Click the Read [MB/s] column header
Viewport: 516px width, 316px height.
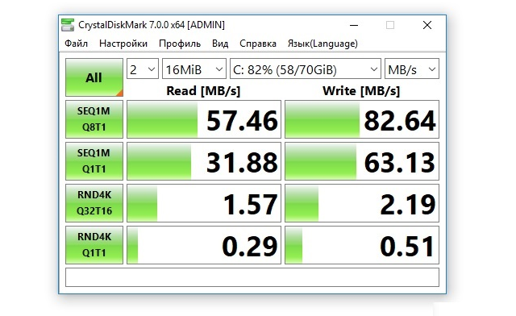[203, 91]
